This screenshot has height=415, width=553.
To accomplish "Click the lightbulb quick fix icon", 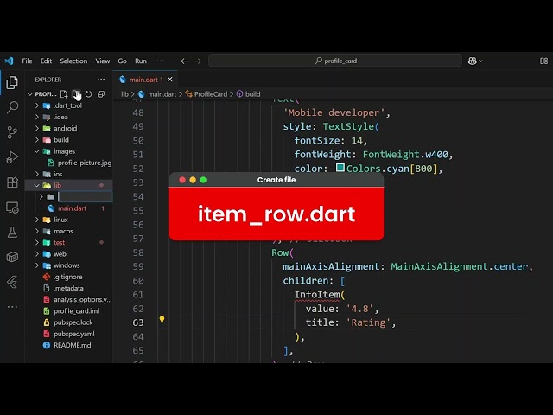I will [162, 319].
